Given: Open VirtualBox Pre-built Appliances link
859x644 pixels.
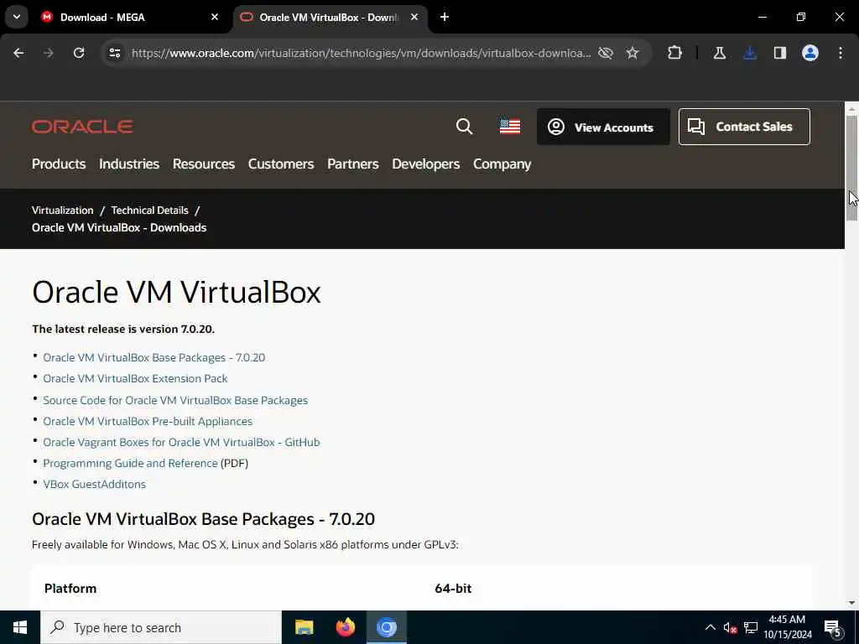Looking at the screenshot, I should [x=148, y=421].
